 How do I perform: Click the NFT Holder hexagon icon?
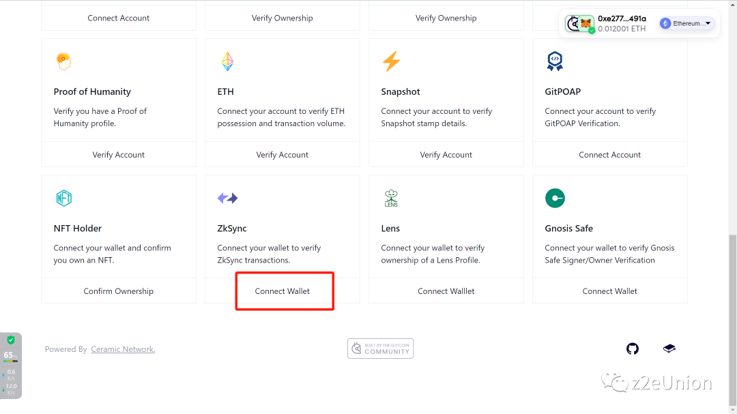[x=63, y=198]
